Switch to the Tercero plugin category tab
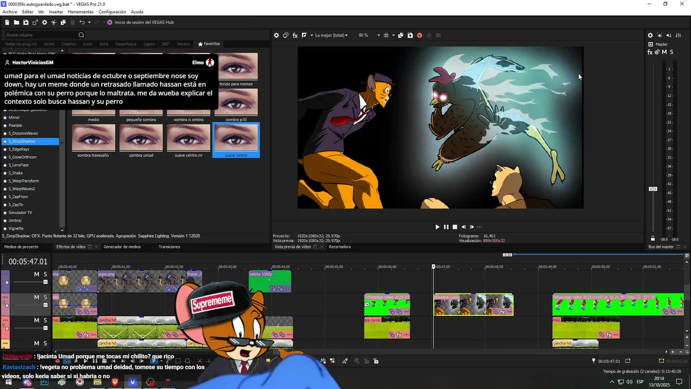 [183, 44]
